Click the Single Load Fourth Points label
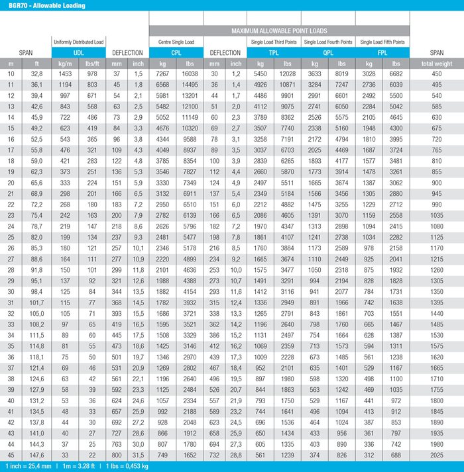The width and height of the screenshot is (464, 472). coord(329,42)
